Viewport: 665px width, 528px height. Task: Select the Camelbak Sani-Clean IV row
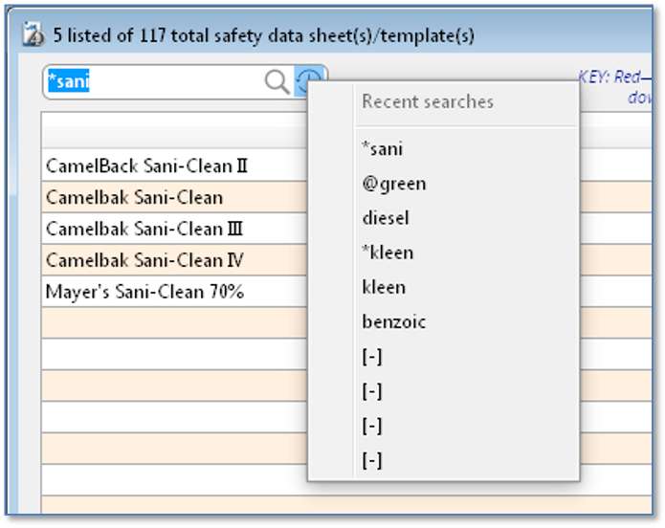click(x=175, y=260)
